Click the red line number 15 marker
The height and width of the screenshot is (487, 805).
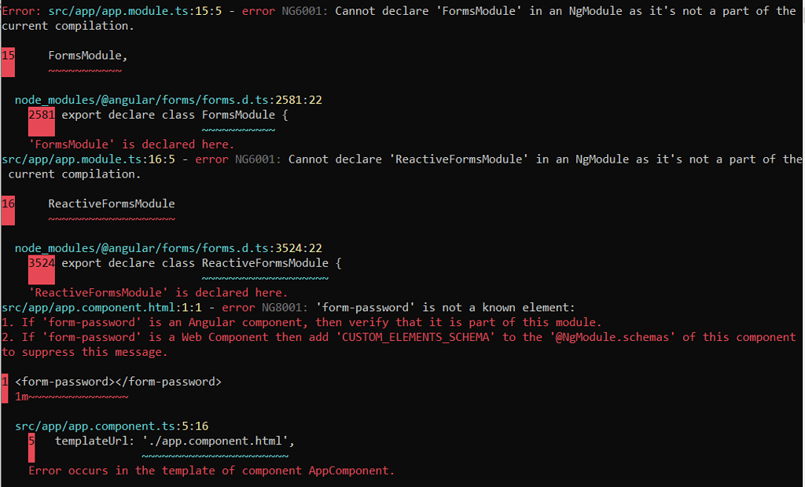(x=8, y=61)
